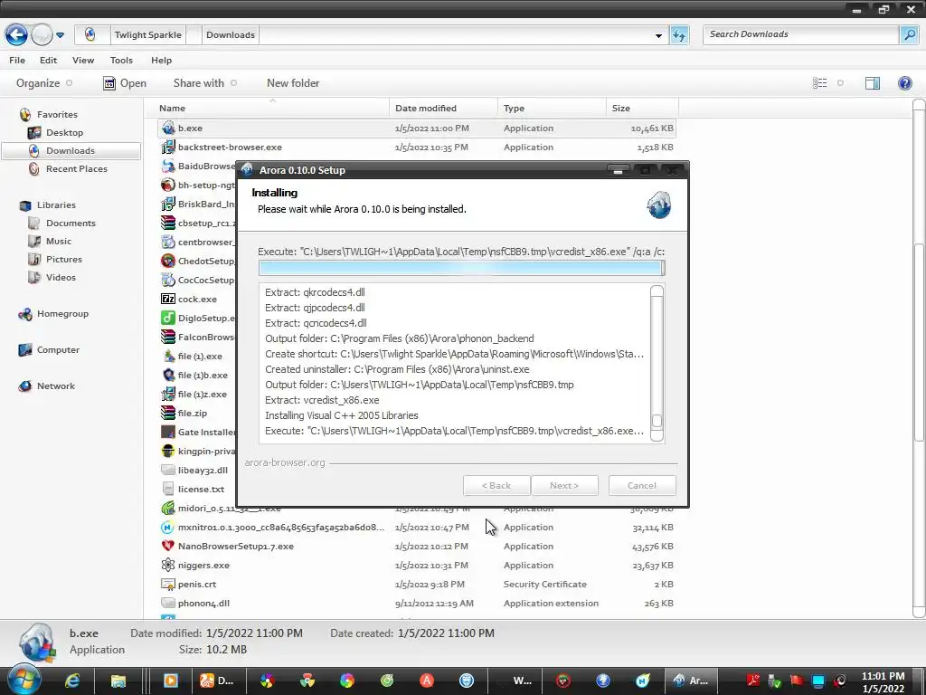Click the Downloads breadcrumb in address bar
The height and width of the screenshot is (695, 926).
click(231, 35)
